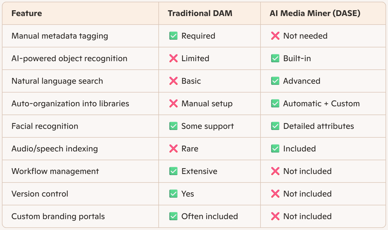Click the red X beside Manual setup
Image resolution: width=388 pixels, height=230 pixels.
[x=173, y=104]
